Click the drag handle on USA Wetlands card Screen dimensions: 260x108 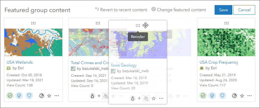33,23
